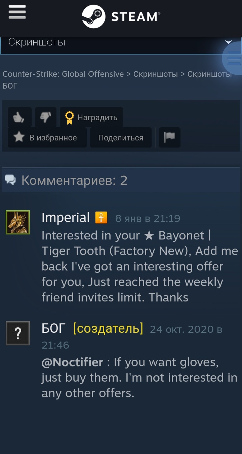Click the dropdown chevron arrow
The image size is (242, 454).
tap(229, 42)
